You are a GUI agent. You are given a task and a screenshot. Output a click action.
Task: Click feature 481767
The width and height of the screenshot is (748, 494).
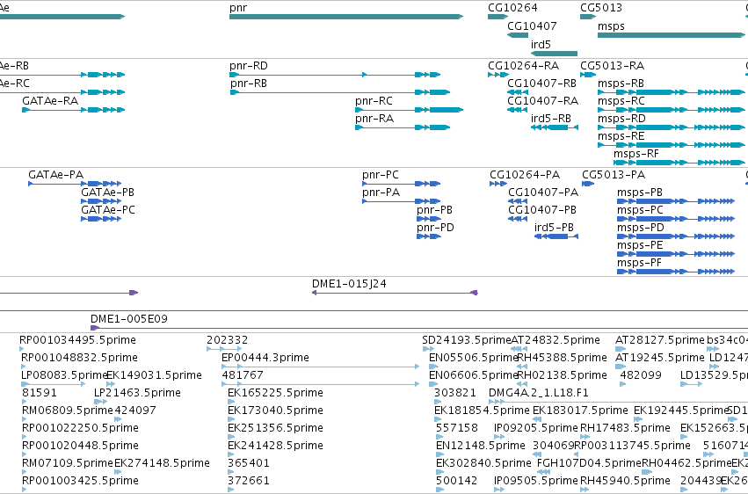[x=321, y=384]
